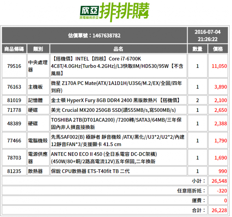This screenshot has height=217, width=232.
Task: Click the 商品條碼 column header
Action: (14, 49)
